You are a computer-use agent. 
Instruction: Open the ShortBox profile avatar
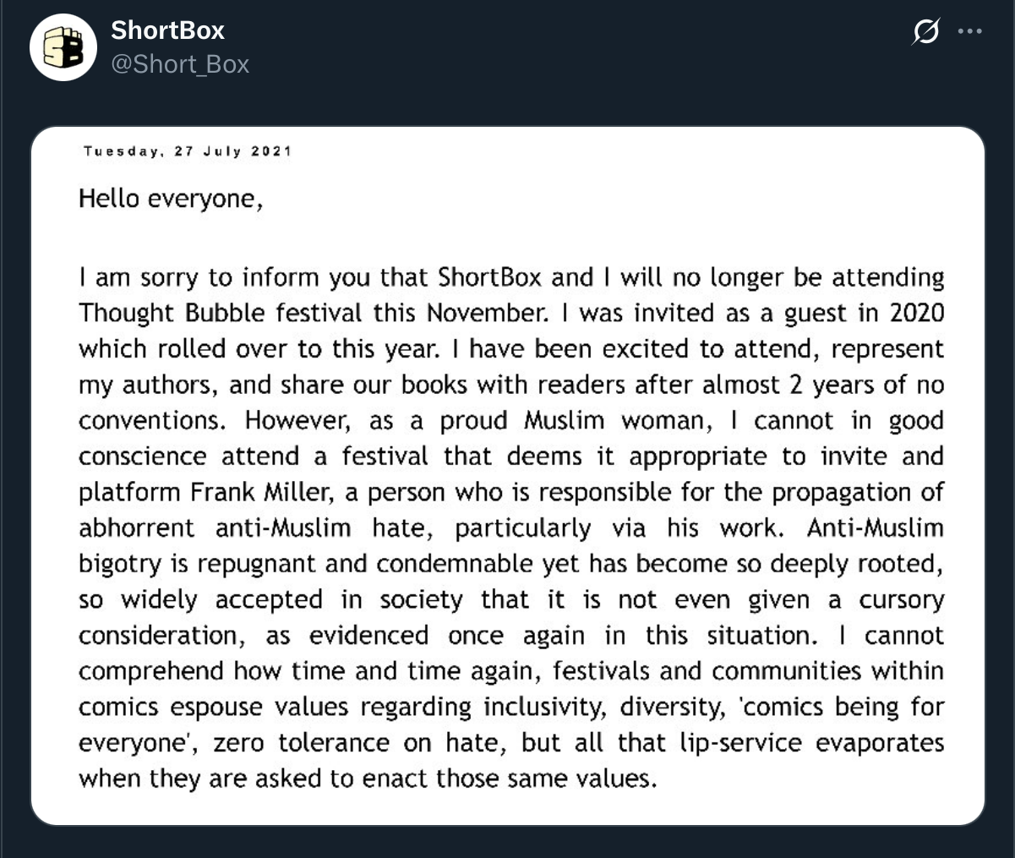63,47
